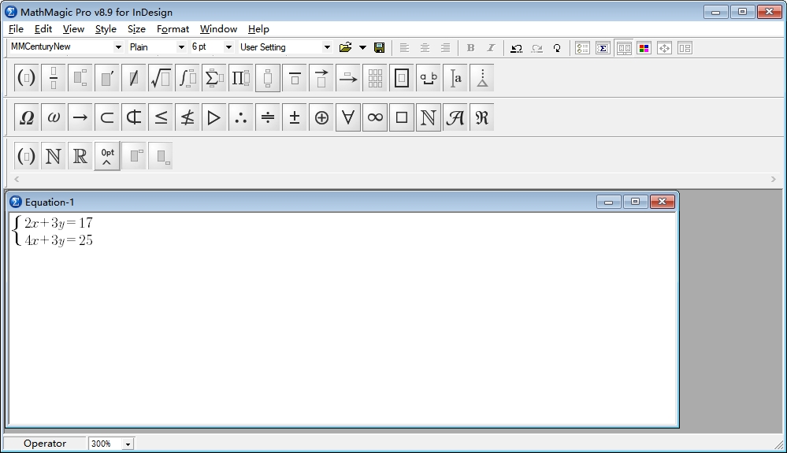The width and height of the screenshot is (787, 453).
Task: Expand the MMCenturyNew font dropdown
Action: [119, 47]
